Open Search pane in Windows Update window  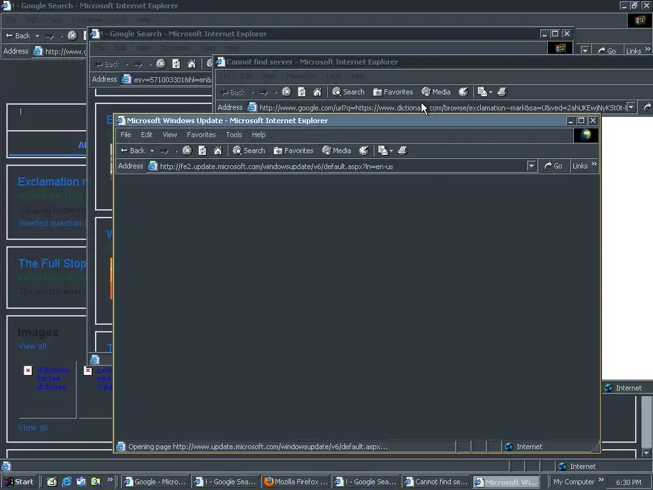pyautogui.click(x=249, y=151)
